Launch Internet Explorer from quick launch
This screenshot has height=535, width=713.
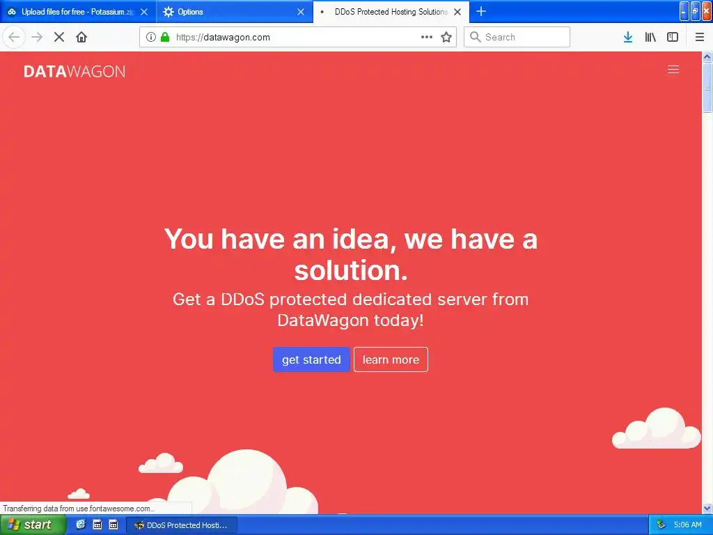[x=81, y=525]
